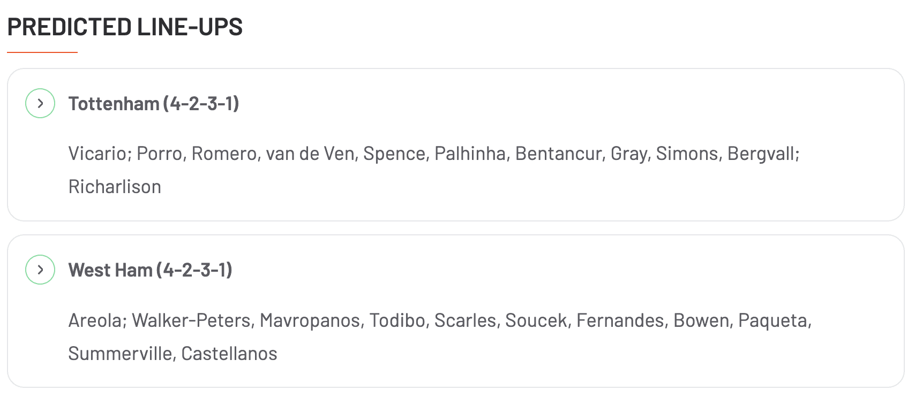Click the name Areola in West Ham's line-up

coord(96,320)
